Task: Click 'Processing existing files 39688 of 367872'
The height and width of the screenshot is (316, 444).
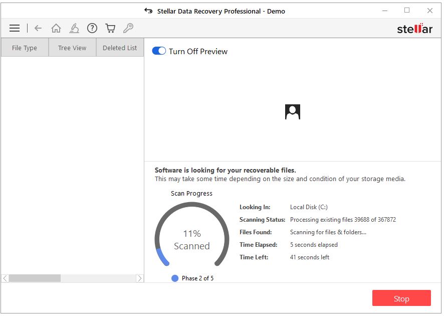Action: tap(343, 220)
